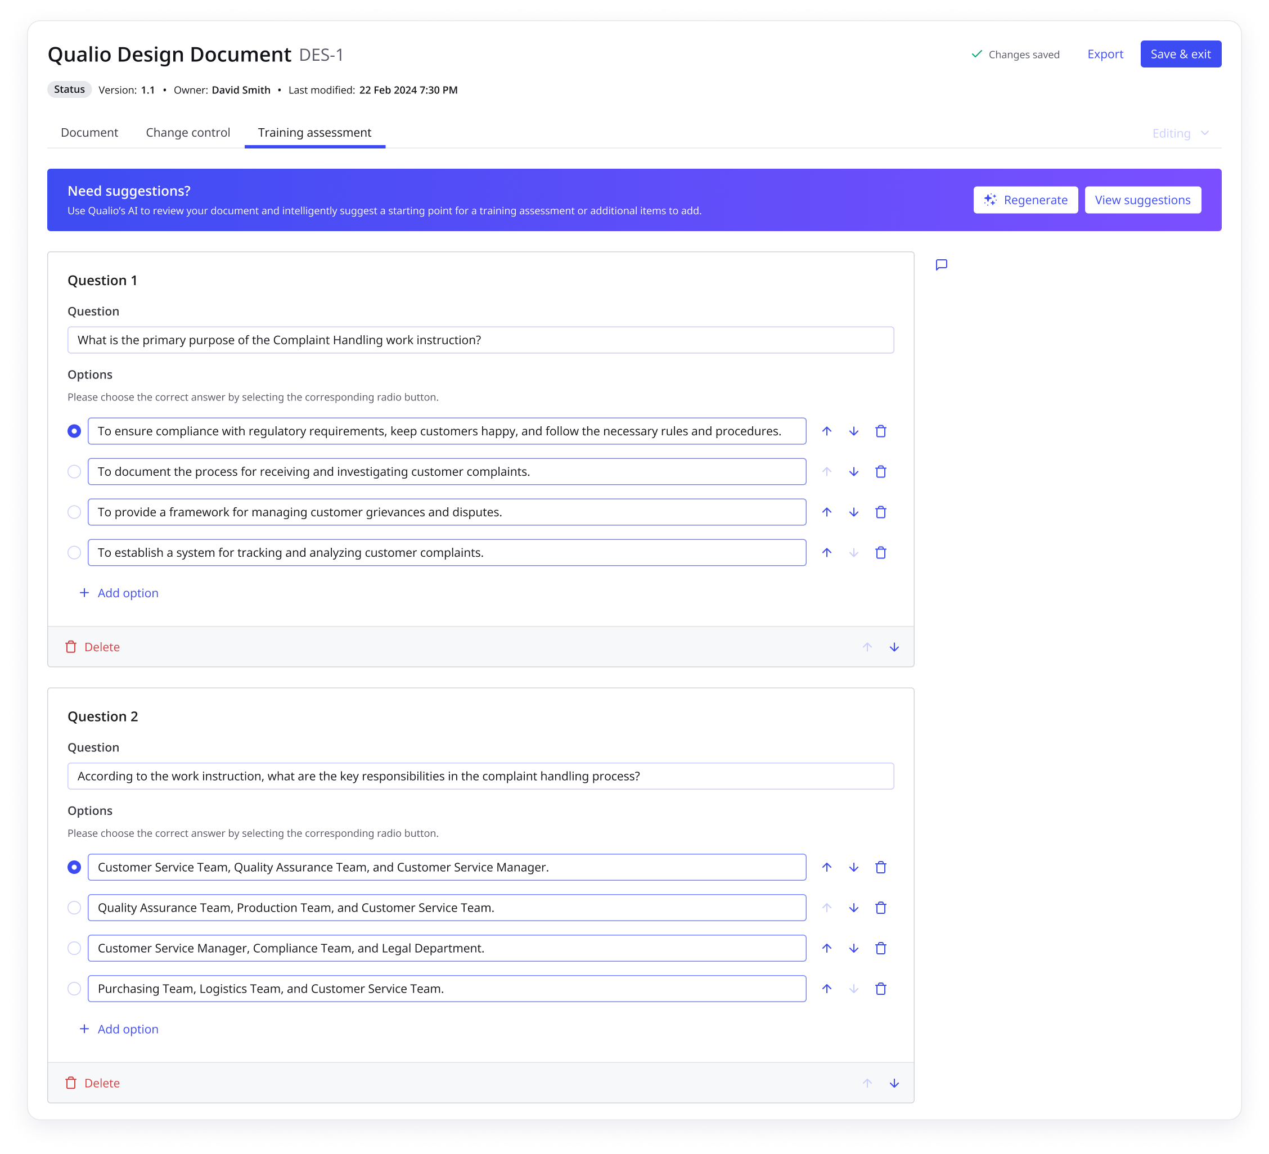Viewport: 1269px width, 1154px height.
Task: Delete the Quality Assurance Team option in Question 2
Action: [x=881, y=907]
